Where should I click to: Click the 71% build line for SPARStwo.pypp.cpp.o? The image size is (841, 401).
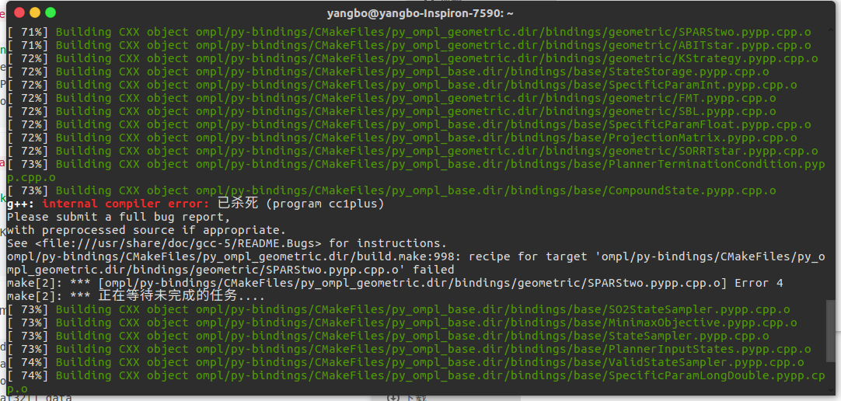coord(409,32)
